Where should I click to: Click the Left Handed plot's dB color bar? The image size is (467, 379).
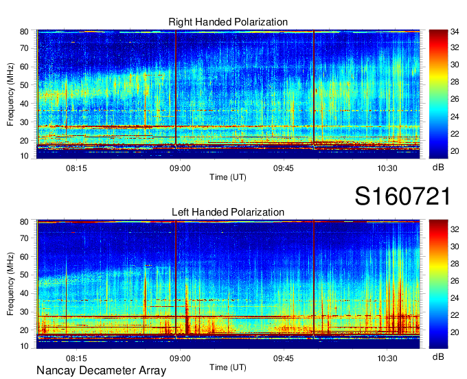pos(438,284)
